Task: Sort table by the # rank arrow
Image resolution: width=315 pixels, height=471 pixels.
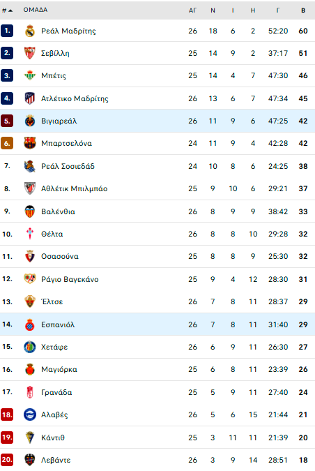Action: pyautogui.click(x=7, y=10)
